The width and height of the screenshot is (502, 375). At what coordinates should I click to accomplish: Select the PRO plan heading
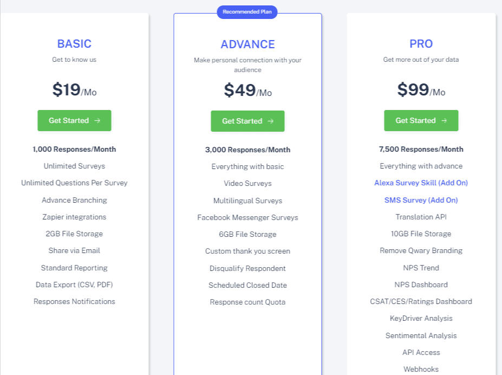421,43
